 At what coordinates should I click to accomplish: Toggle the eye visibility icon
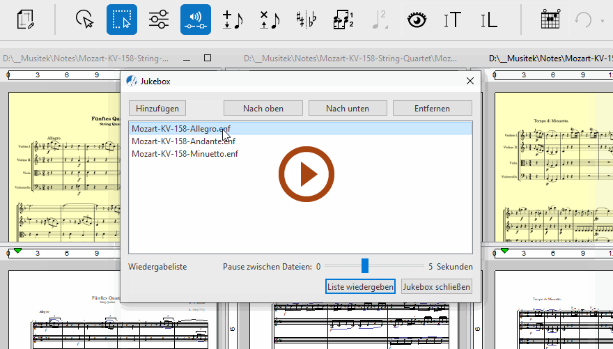click(x=417, y=20)
